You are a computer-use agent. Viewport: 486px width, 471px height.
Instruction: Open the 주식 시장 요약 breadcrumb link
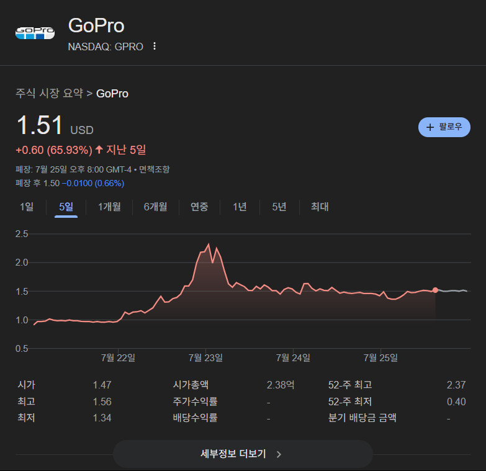point(49,93)
